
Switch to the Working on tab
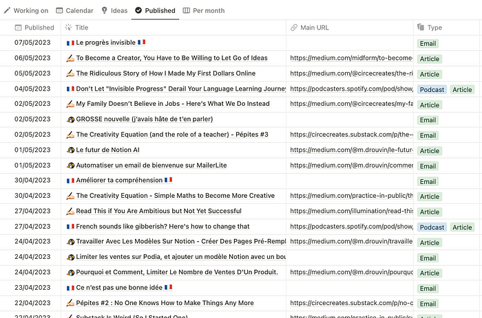point(26,10)
